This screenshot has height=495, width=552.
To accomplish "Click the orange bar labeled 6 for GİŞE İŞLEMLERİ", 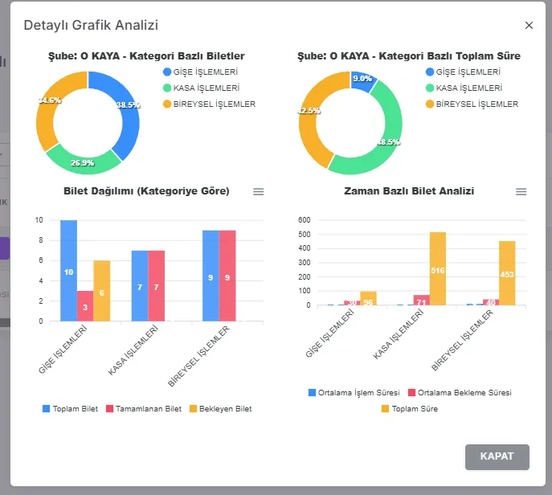I will point(102,291).
